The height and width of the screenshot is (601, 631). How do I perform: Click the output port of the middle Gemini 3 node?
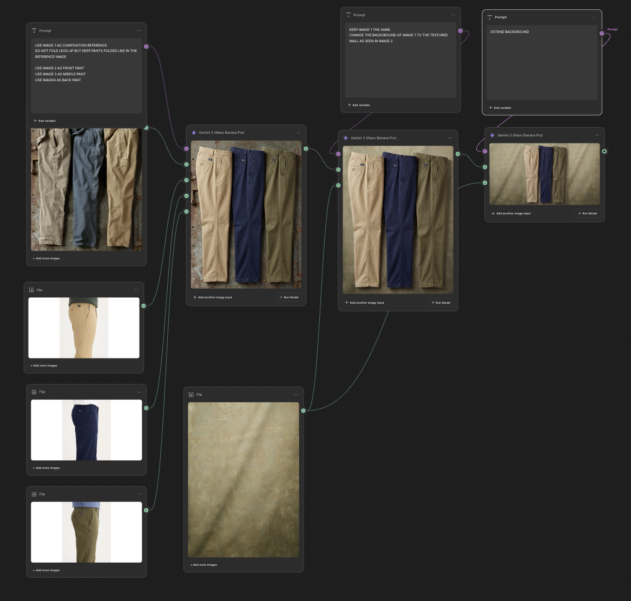(x=457, y=154)
